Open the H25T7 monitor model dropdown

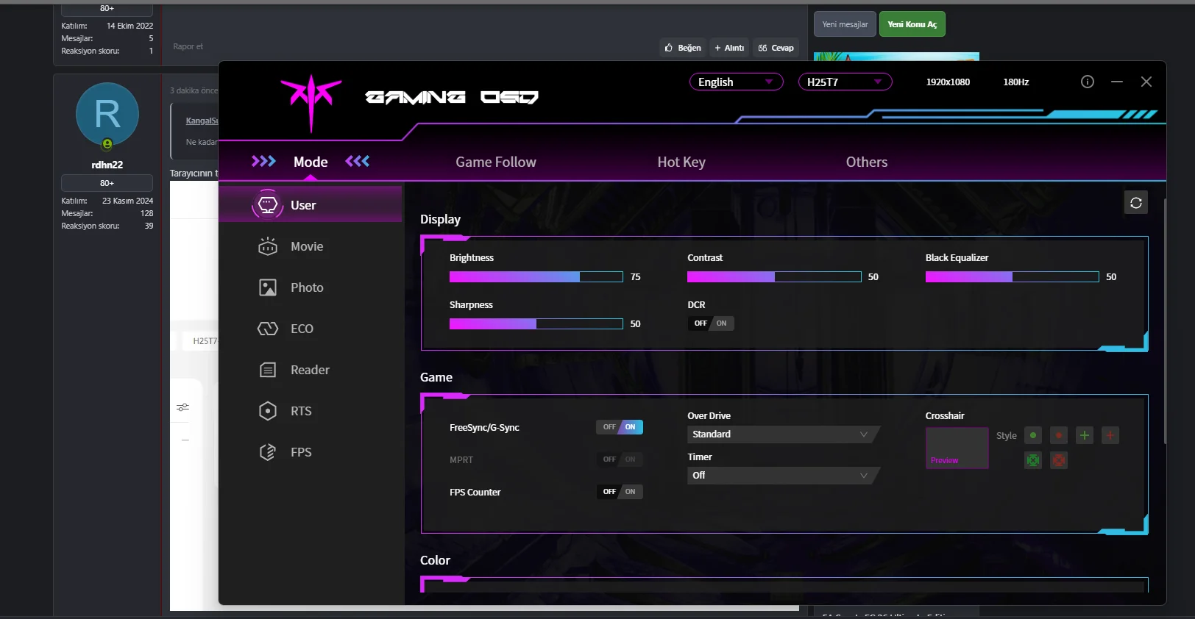click(845, 82)
